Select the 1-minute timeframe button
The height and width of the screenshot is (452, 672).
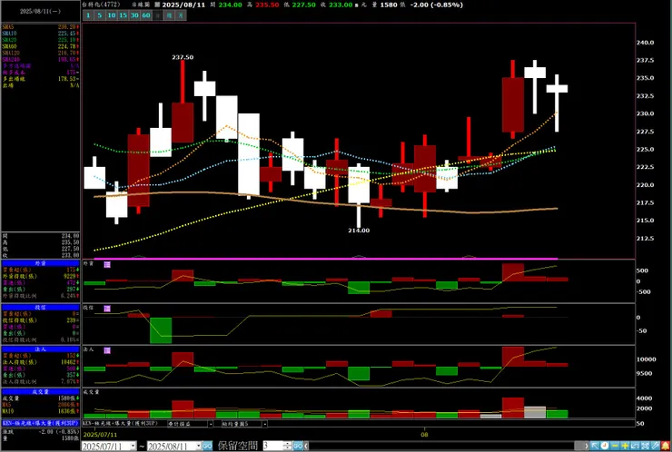(x=88, y=15)
